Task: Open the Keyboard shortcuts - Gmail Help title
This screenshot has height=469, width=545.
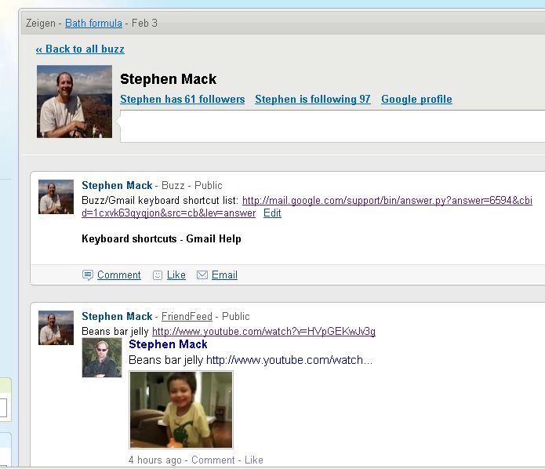Action: click(x=161, y=238)
